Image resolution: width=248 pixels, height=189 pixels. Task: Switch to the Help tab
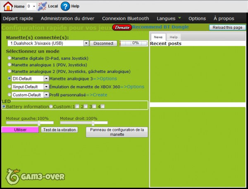[x=173, y=37]
